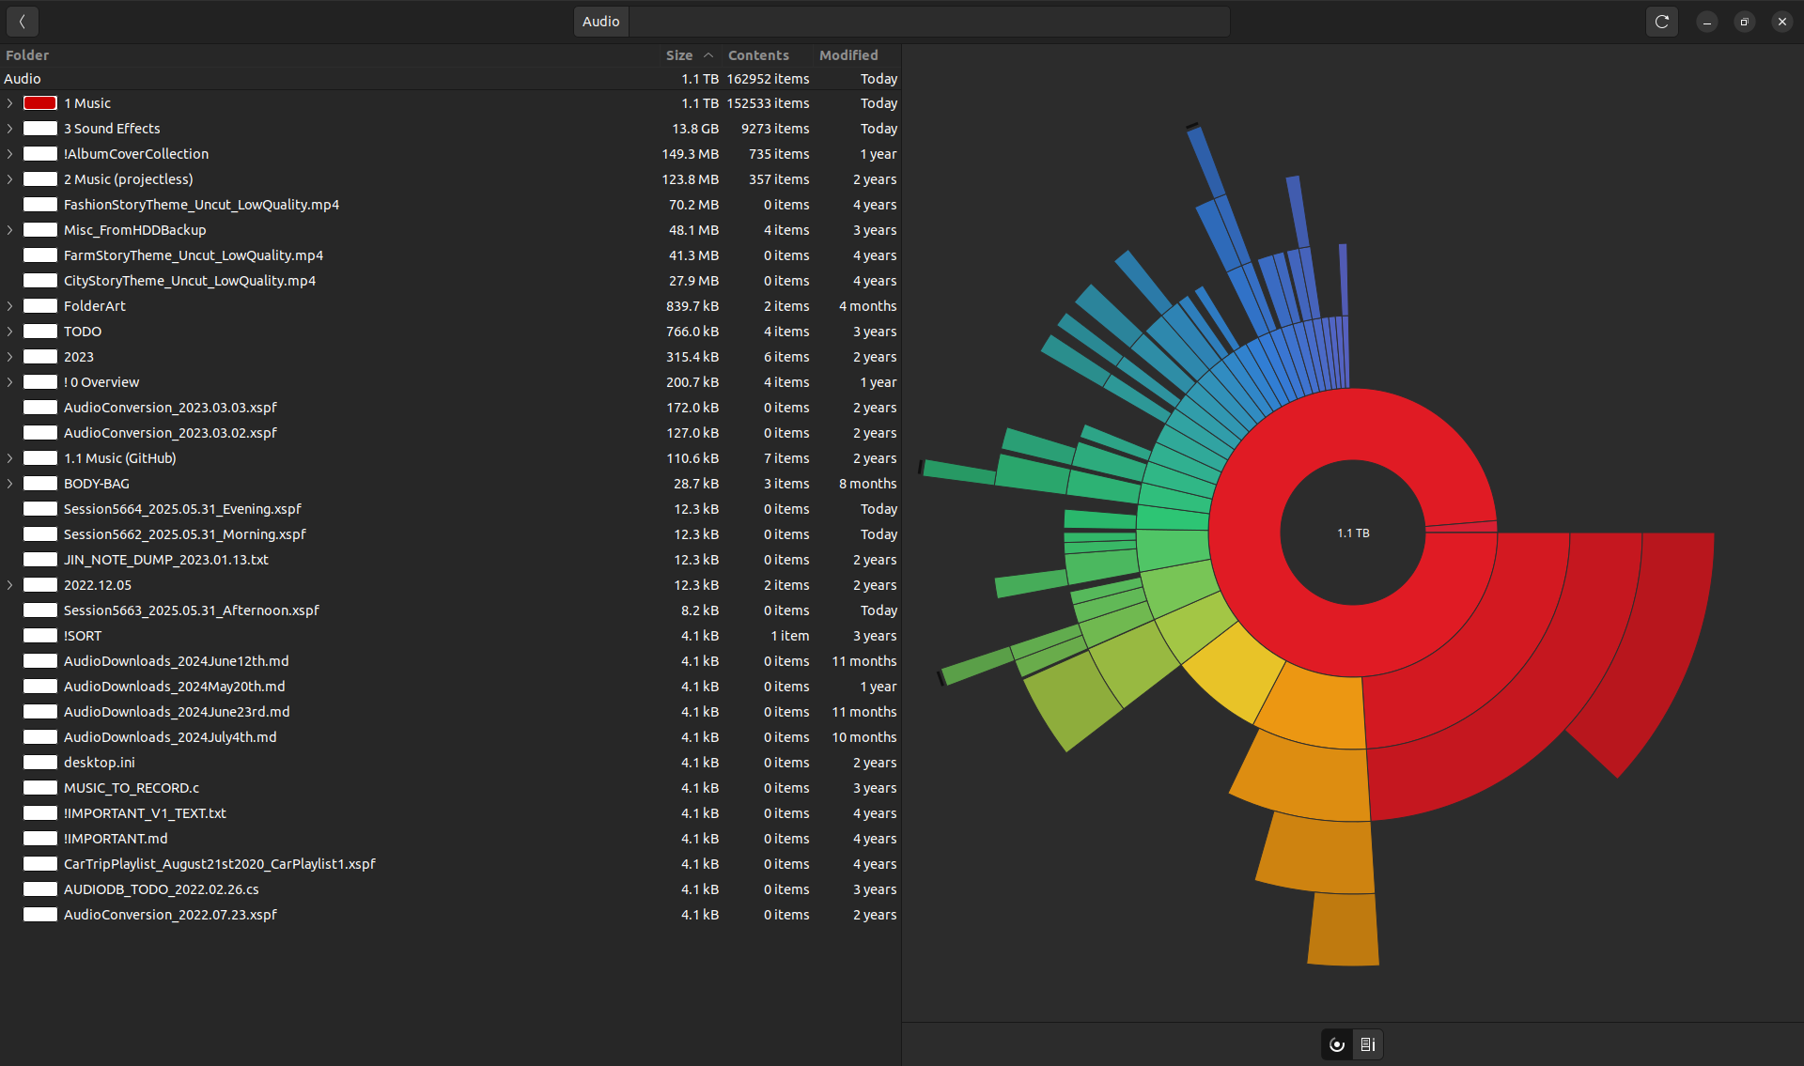
Task: Sort the list by Size column
Action: coord(678,55)
